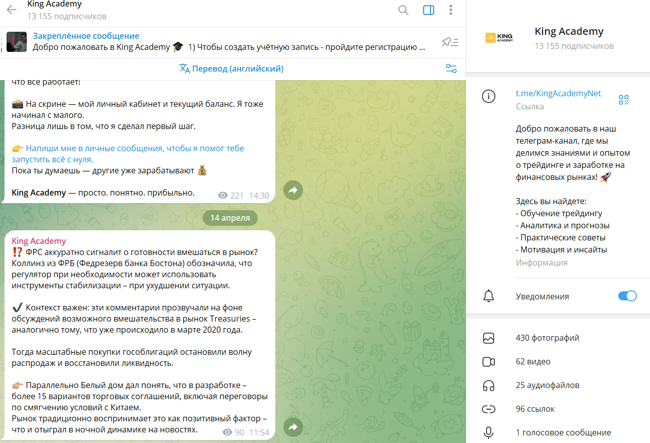
Task: Open 96 ссылок
Action: coord(535,409)
